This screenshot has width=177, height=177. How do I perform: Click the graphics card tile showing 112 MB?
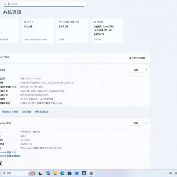click(38, 31)
